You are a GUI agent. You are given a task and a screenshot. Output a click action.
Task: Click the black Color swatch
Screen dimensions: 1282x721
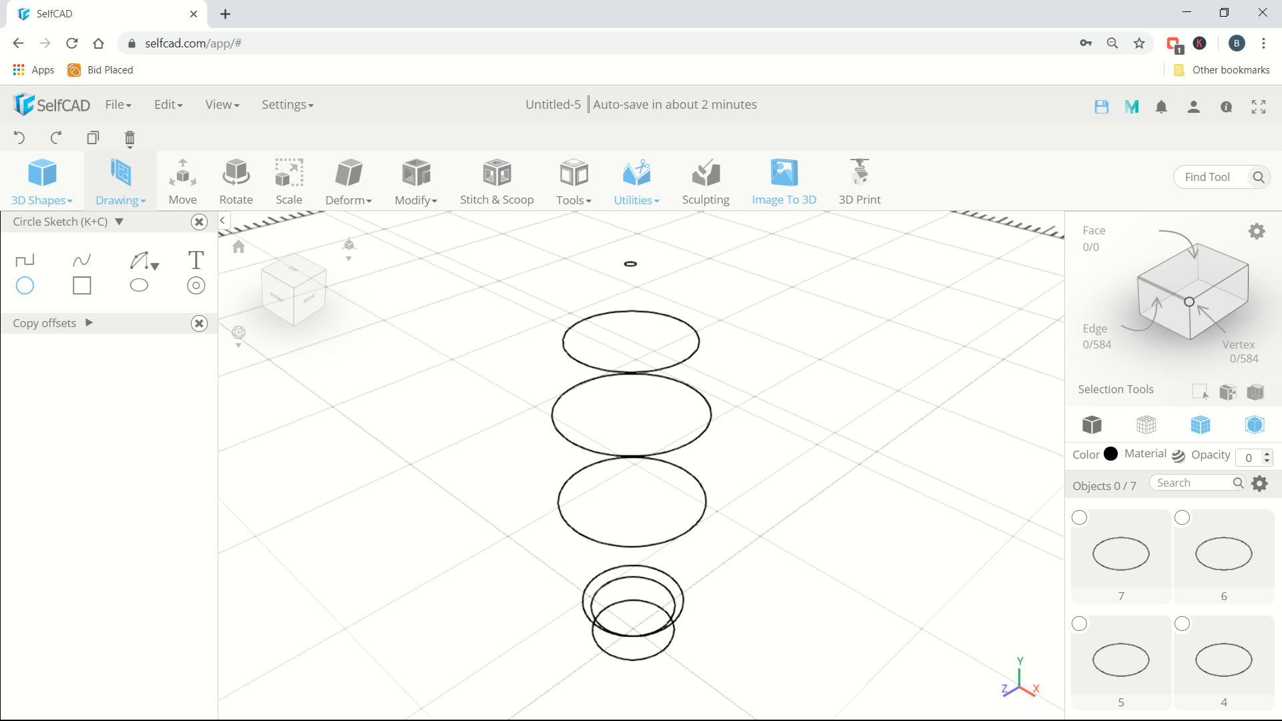1110,454
